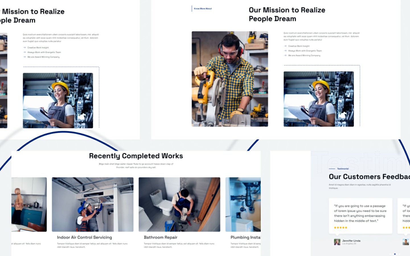Click the arrow bullet before left-column "Always Work with Energetic Team"
The height and width of the screenshot is (256, 410).
point(24,52)
